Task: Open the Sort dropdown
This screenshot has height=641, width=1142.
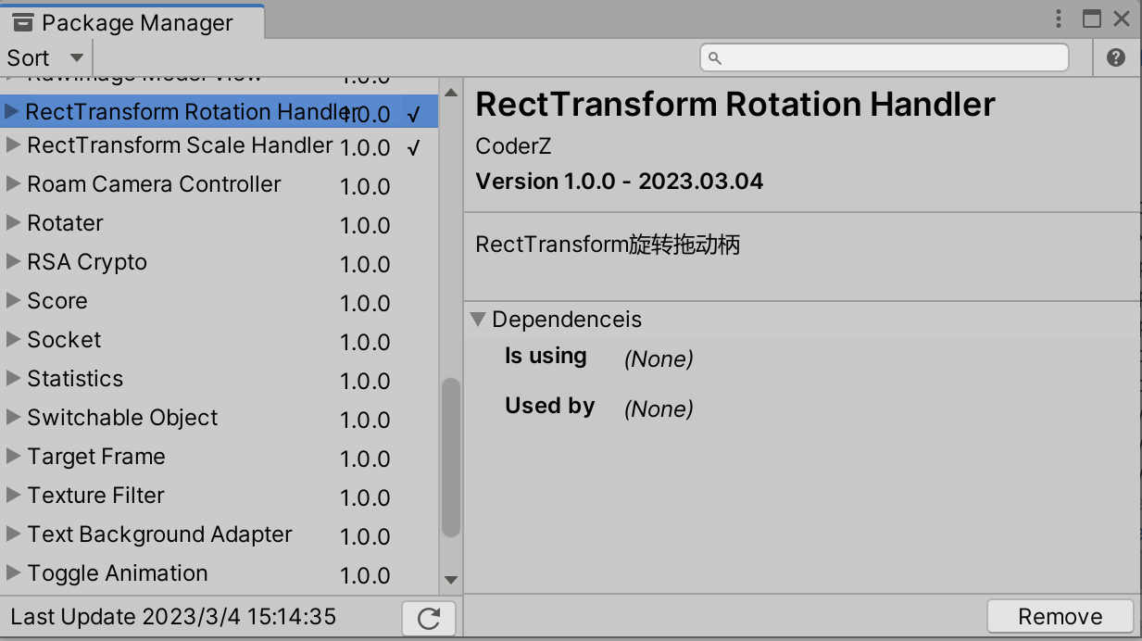Action: 44,57
